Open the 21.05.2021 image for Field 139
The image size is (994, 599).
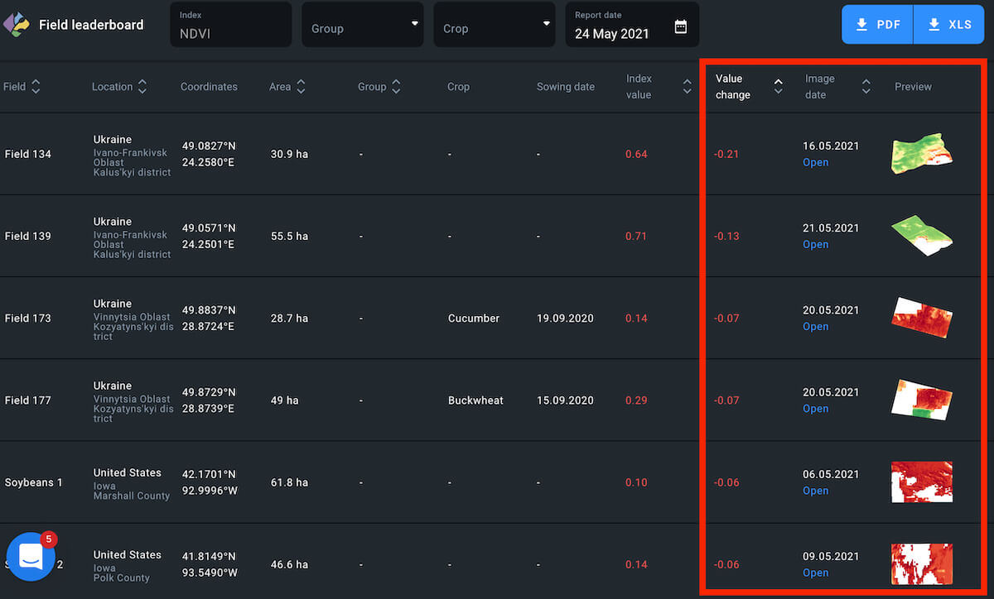[x=815, y=245]
